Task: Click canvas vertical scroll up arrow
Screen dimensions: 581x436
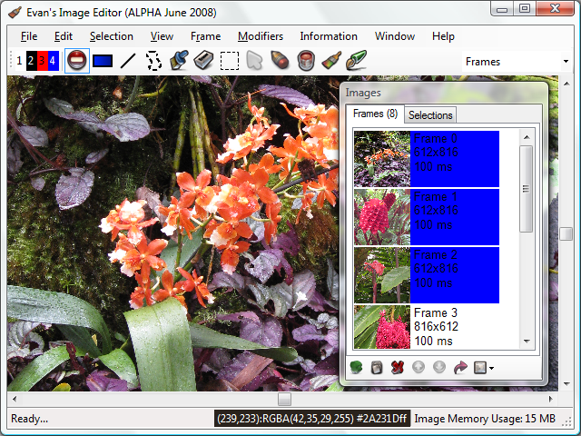Action: pyautogui.click(x=566, y=84)
